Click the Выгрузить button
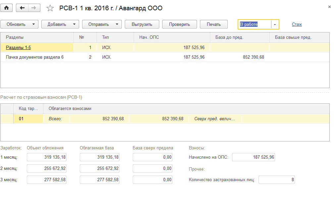The image size is (334, 208). 142,24
